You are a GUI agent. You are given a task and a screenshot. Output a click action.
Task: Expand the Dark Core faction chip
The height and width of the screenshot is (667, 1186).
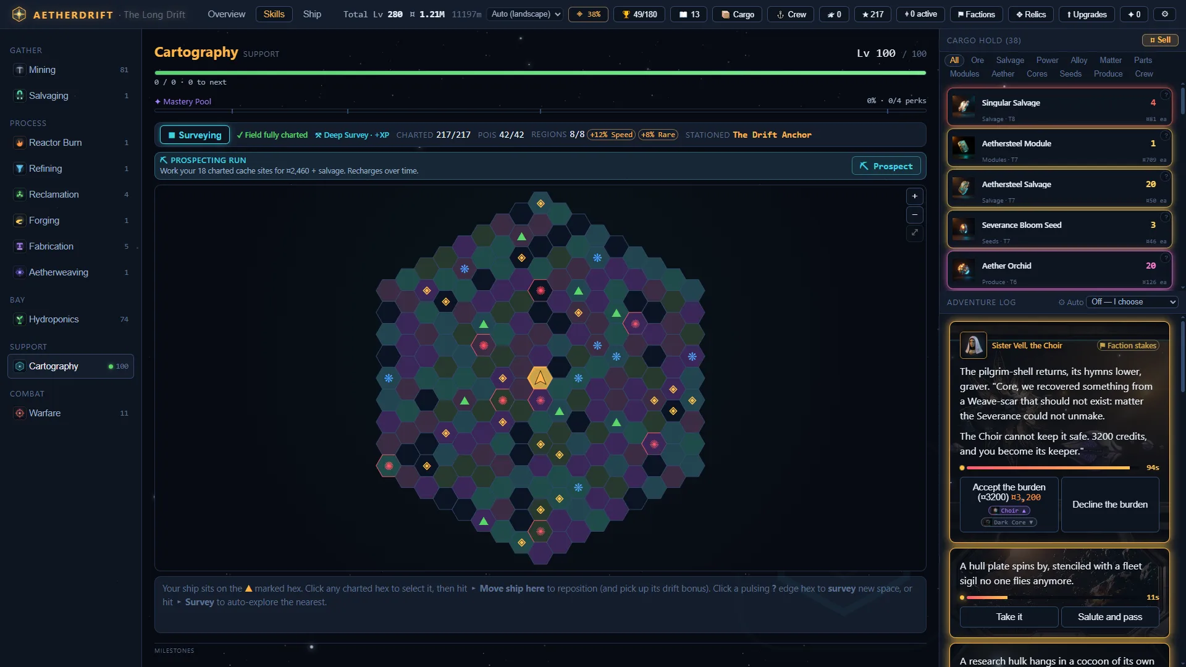coord(1009,522)
